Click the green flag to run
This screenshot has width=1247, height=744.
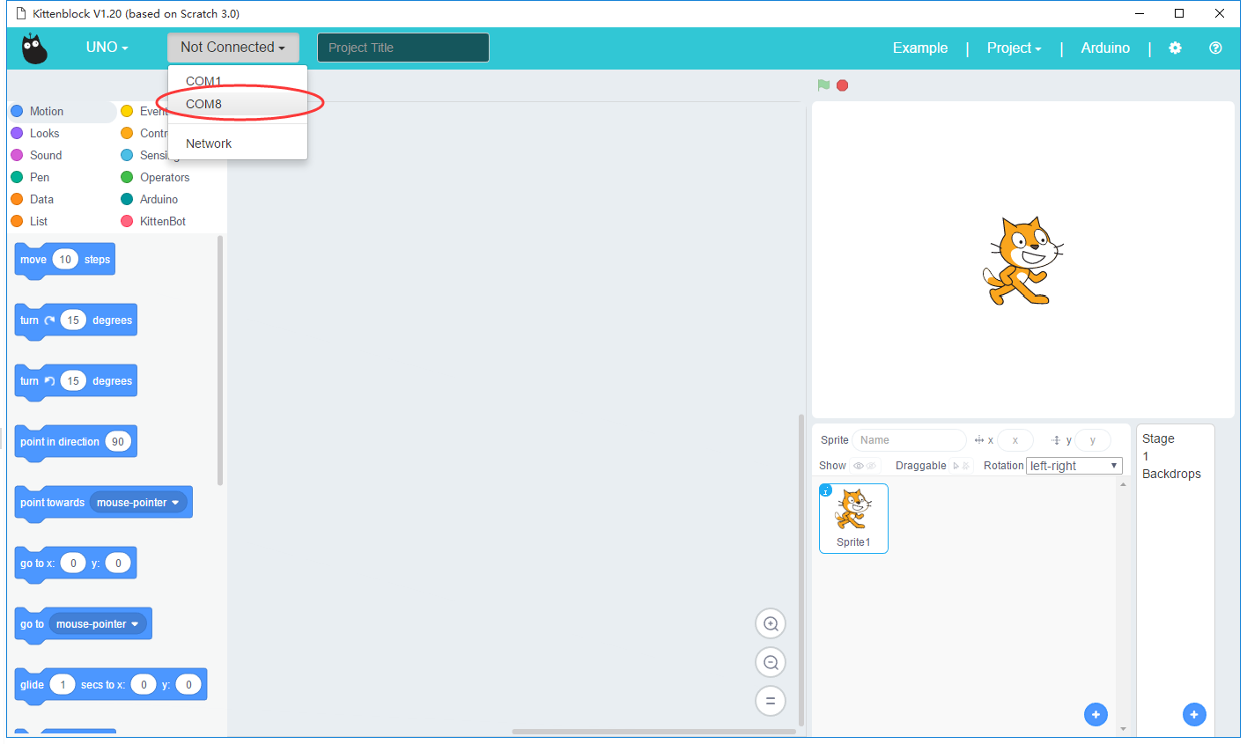tap(823, 85)
